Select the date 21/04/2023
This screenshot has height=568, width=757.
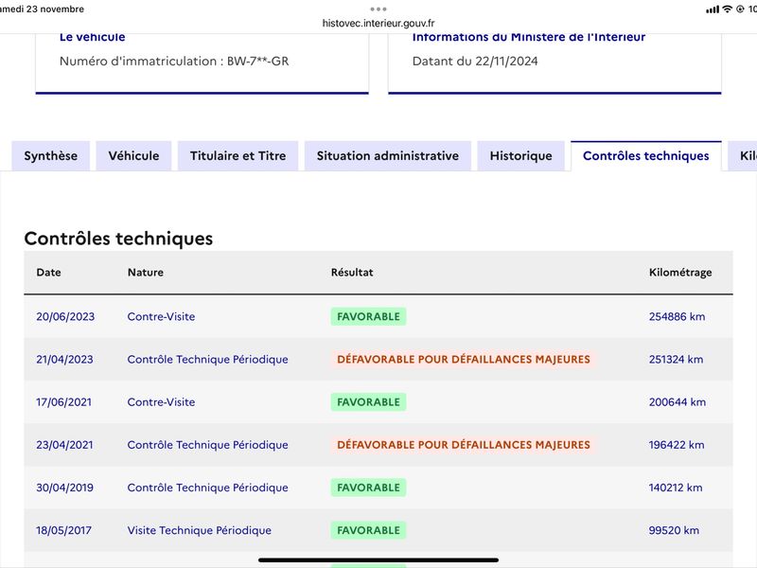(x=64, y=360)
